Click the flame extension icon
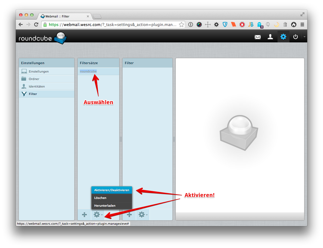Viewport: 323px width, 248px height. point(294,25)
